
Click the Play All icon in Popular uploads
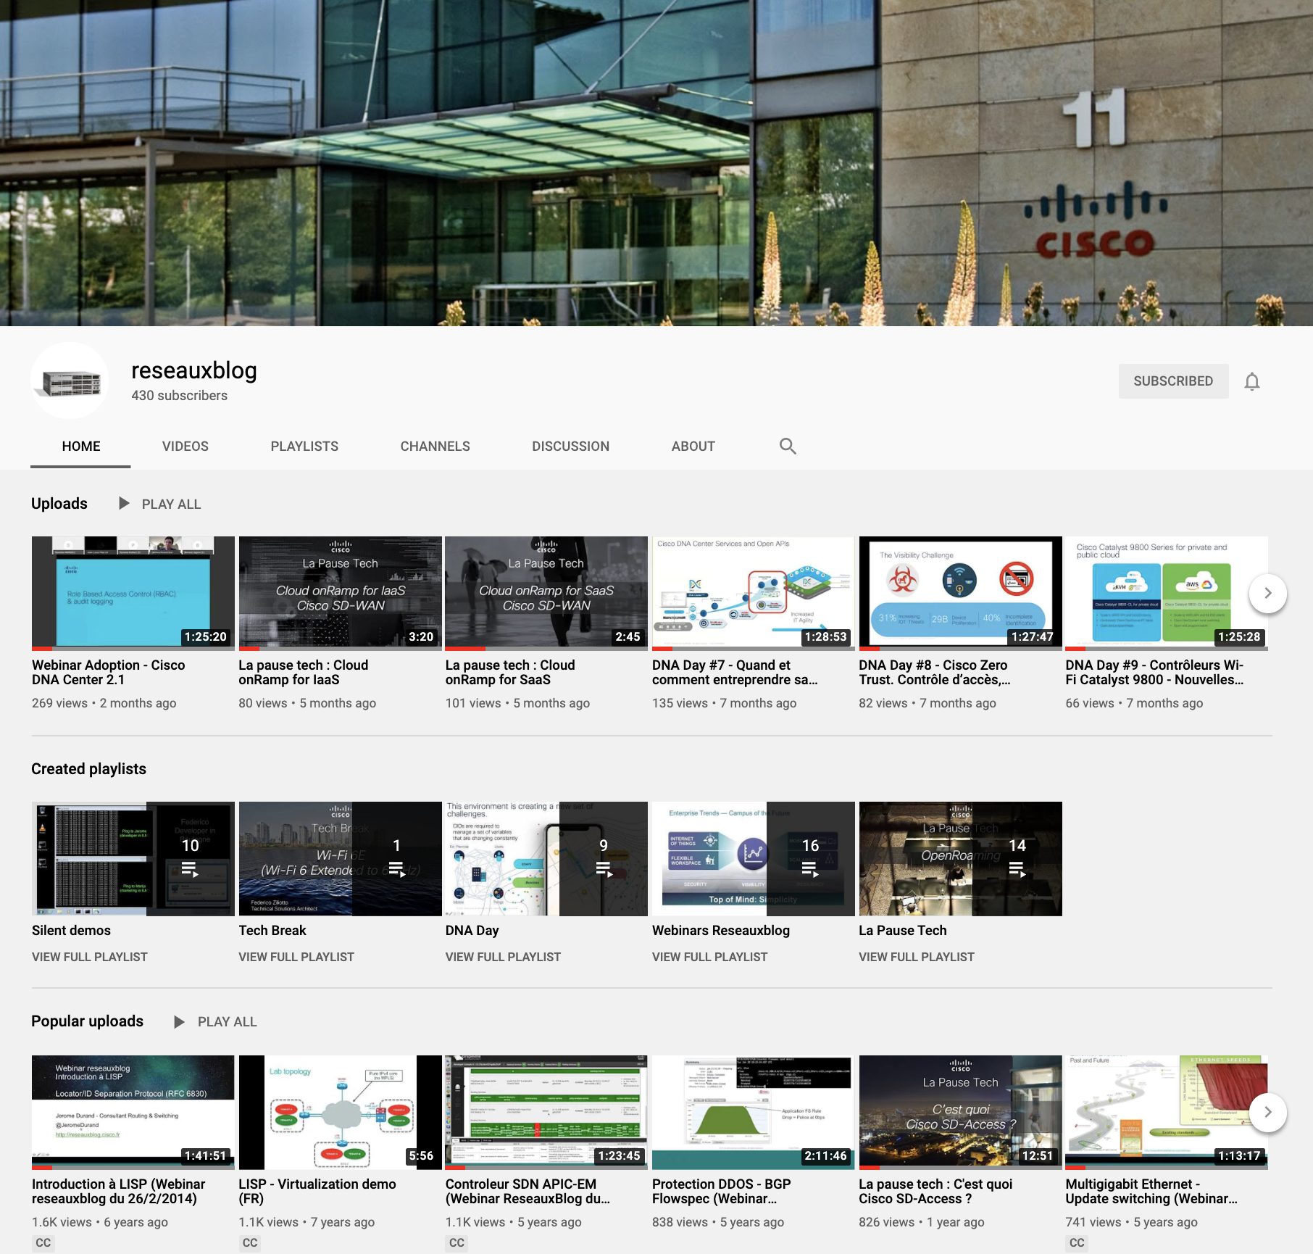point(178,1021)
